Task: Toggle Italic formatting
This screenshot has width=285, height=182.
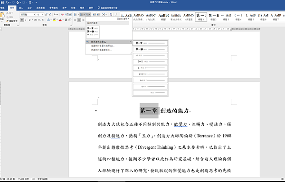Action: tap(26, 20)
